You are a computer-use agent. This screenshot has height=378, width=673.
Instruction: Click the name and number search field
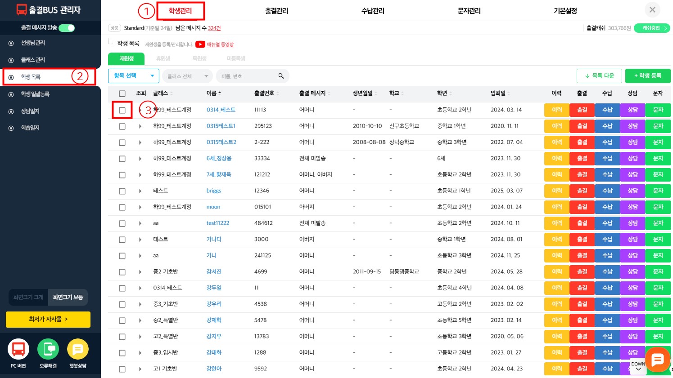[248, 76]
